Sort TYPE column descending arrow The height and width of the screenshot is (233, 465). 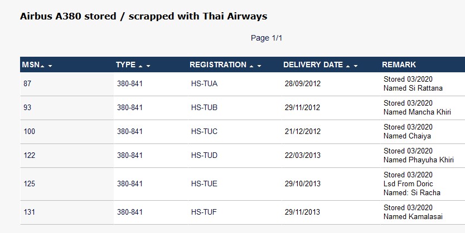click(x=148, y=66)
